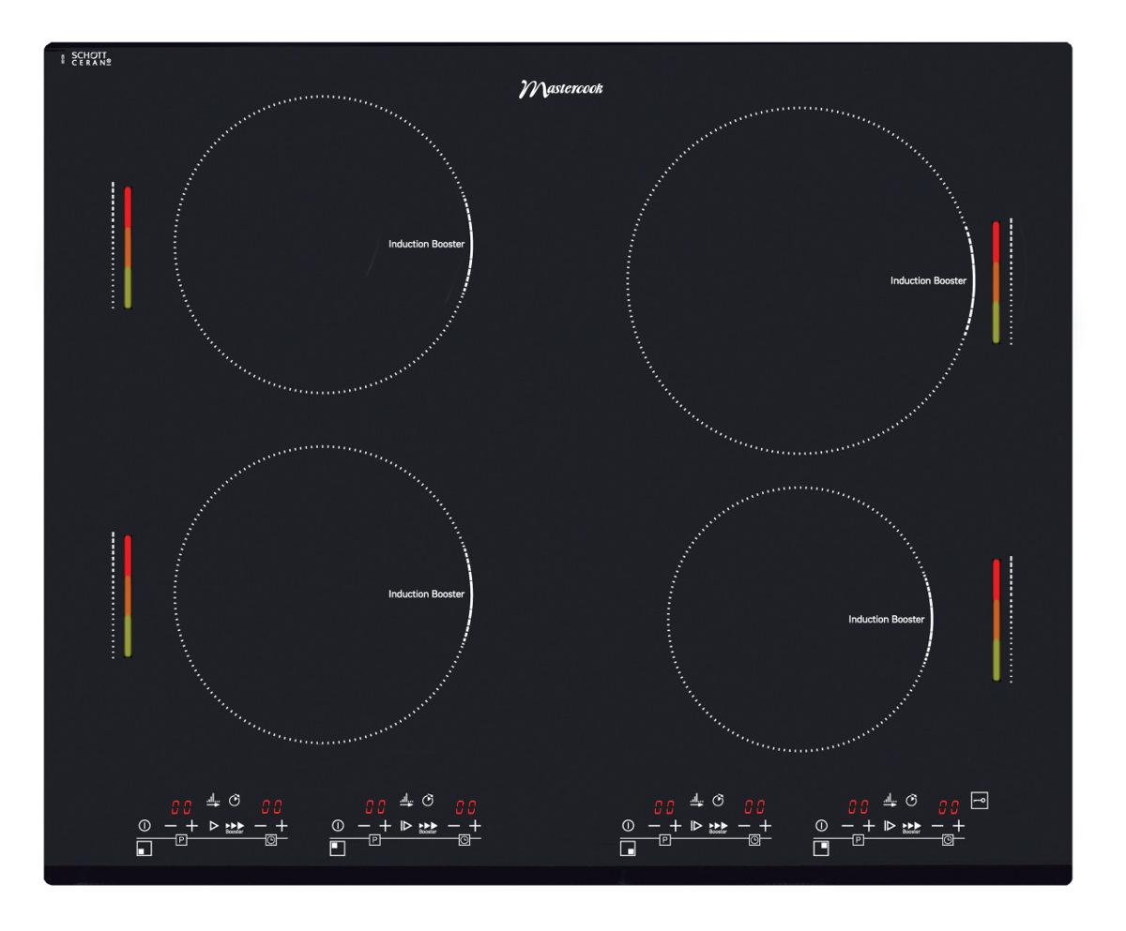Decrease power level of front-left zone
1126x931 pixels.
[171, 826]
